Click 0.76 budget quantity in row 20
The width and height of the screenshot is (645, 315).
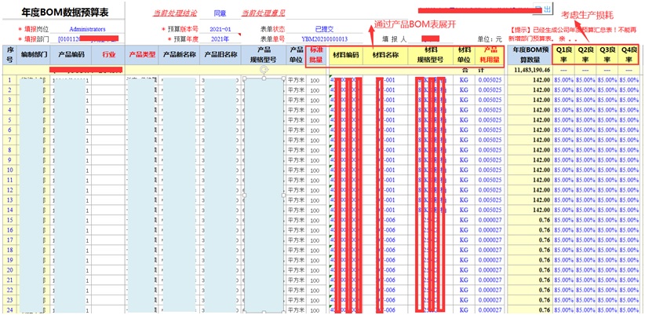coord(545,269)
